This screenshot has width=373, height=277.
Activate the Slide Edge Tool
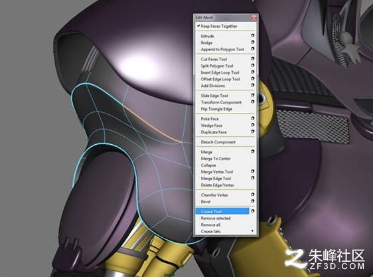214,96
